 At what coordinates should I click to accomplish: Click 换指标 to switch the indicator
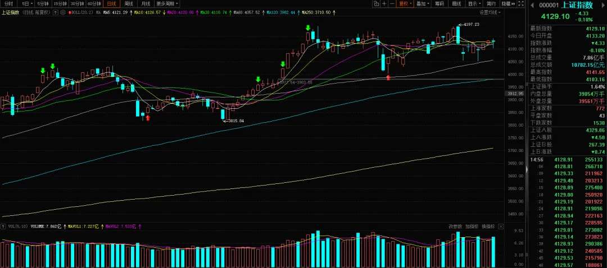(x=488, y=227)
